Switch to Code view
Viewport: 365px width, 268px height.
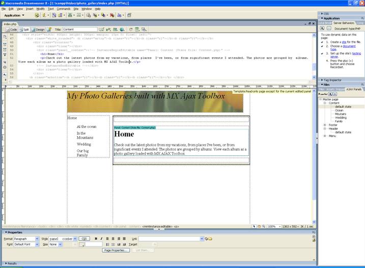point(11,30)
